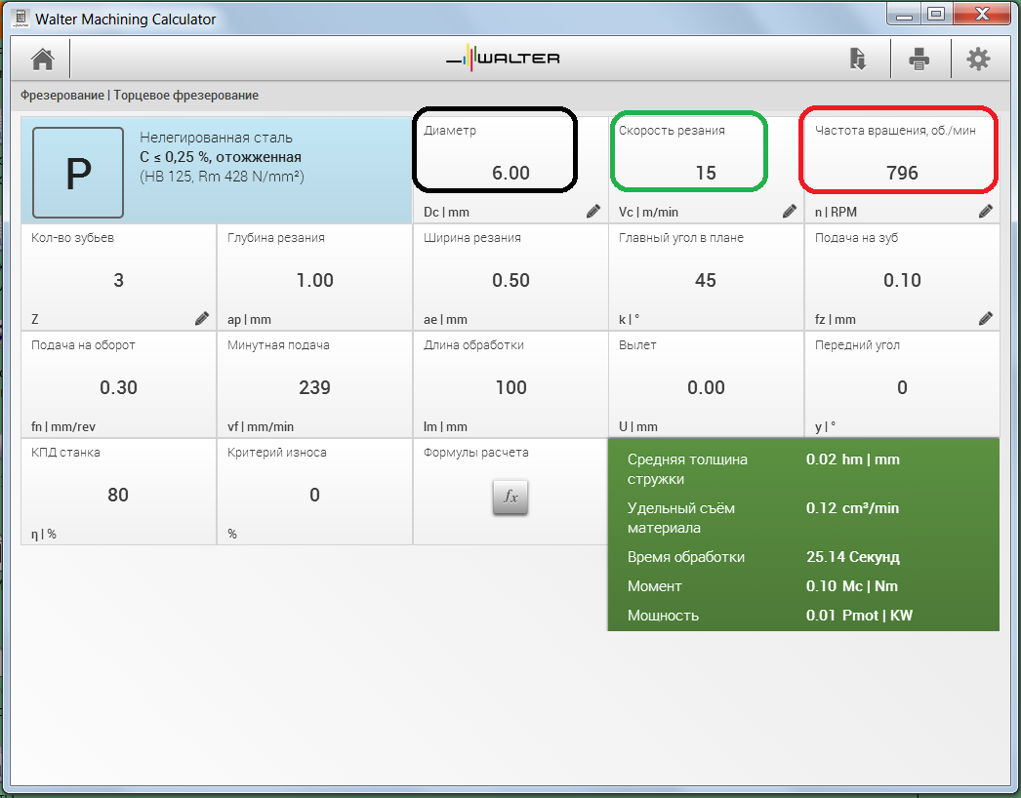
Task: Click the '25.14 Секунд' machining time
Action: tap(853, 556)
